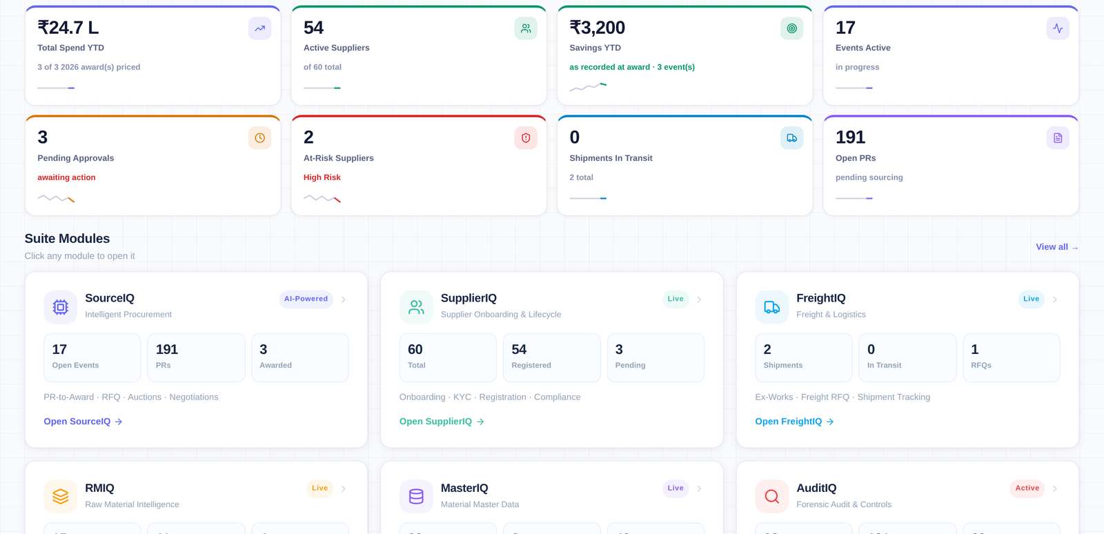
Task: Click the "High Risk" text under At-Risk Suppliers
Action: (x=322, y=177)
